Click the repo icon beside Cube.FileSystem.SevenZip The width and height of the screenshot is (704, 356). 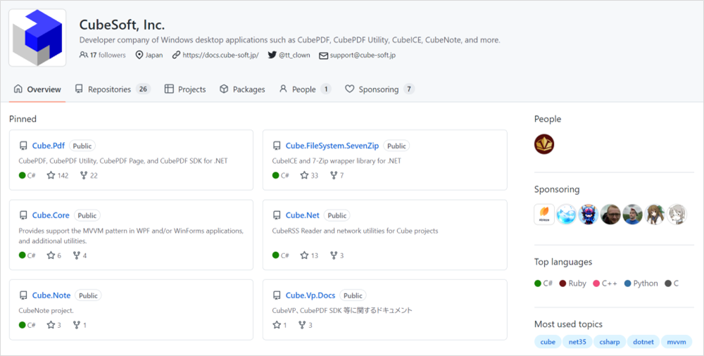(277, 146)
